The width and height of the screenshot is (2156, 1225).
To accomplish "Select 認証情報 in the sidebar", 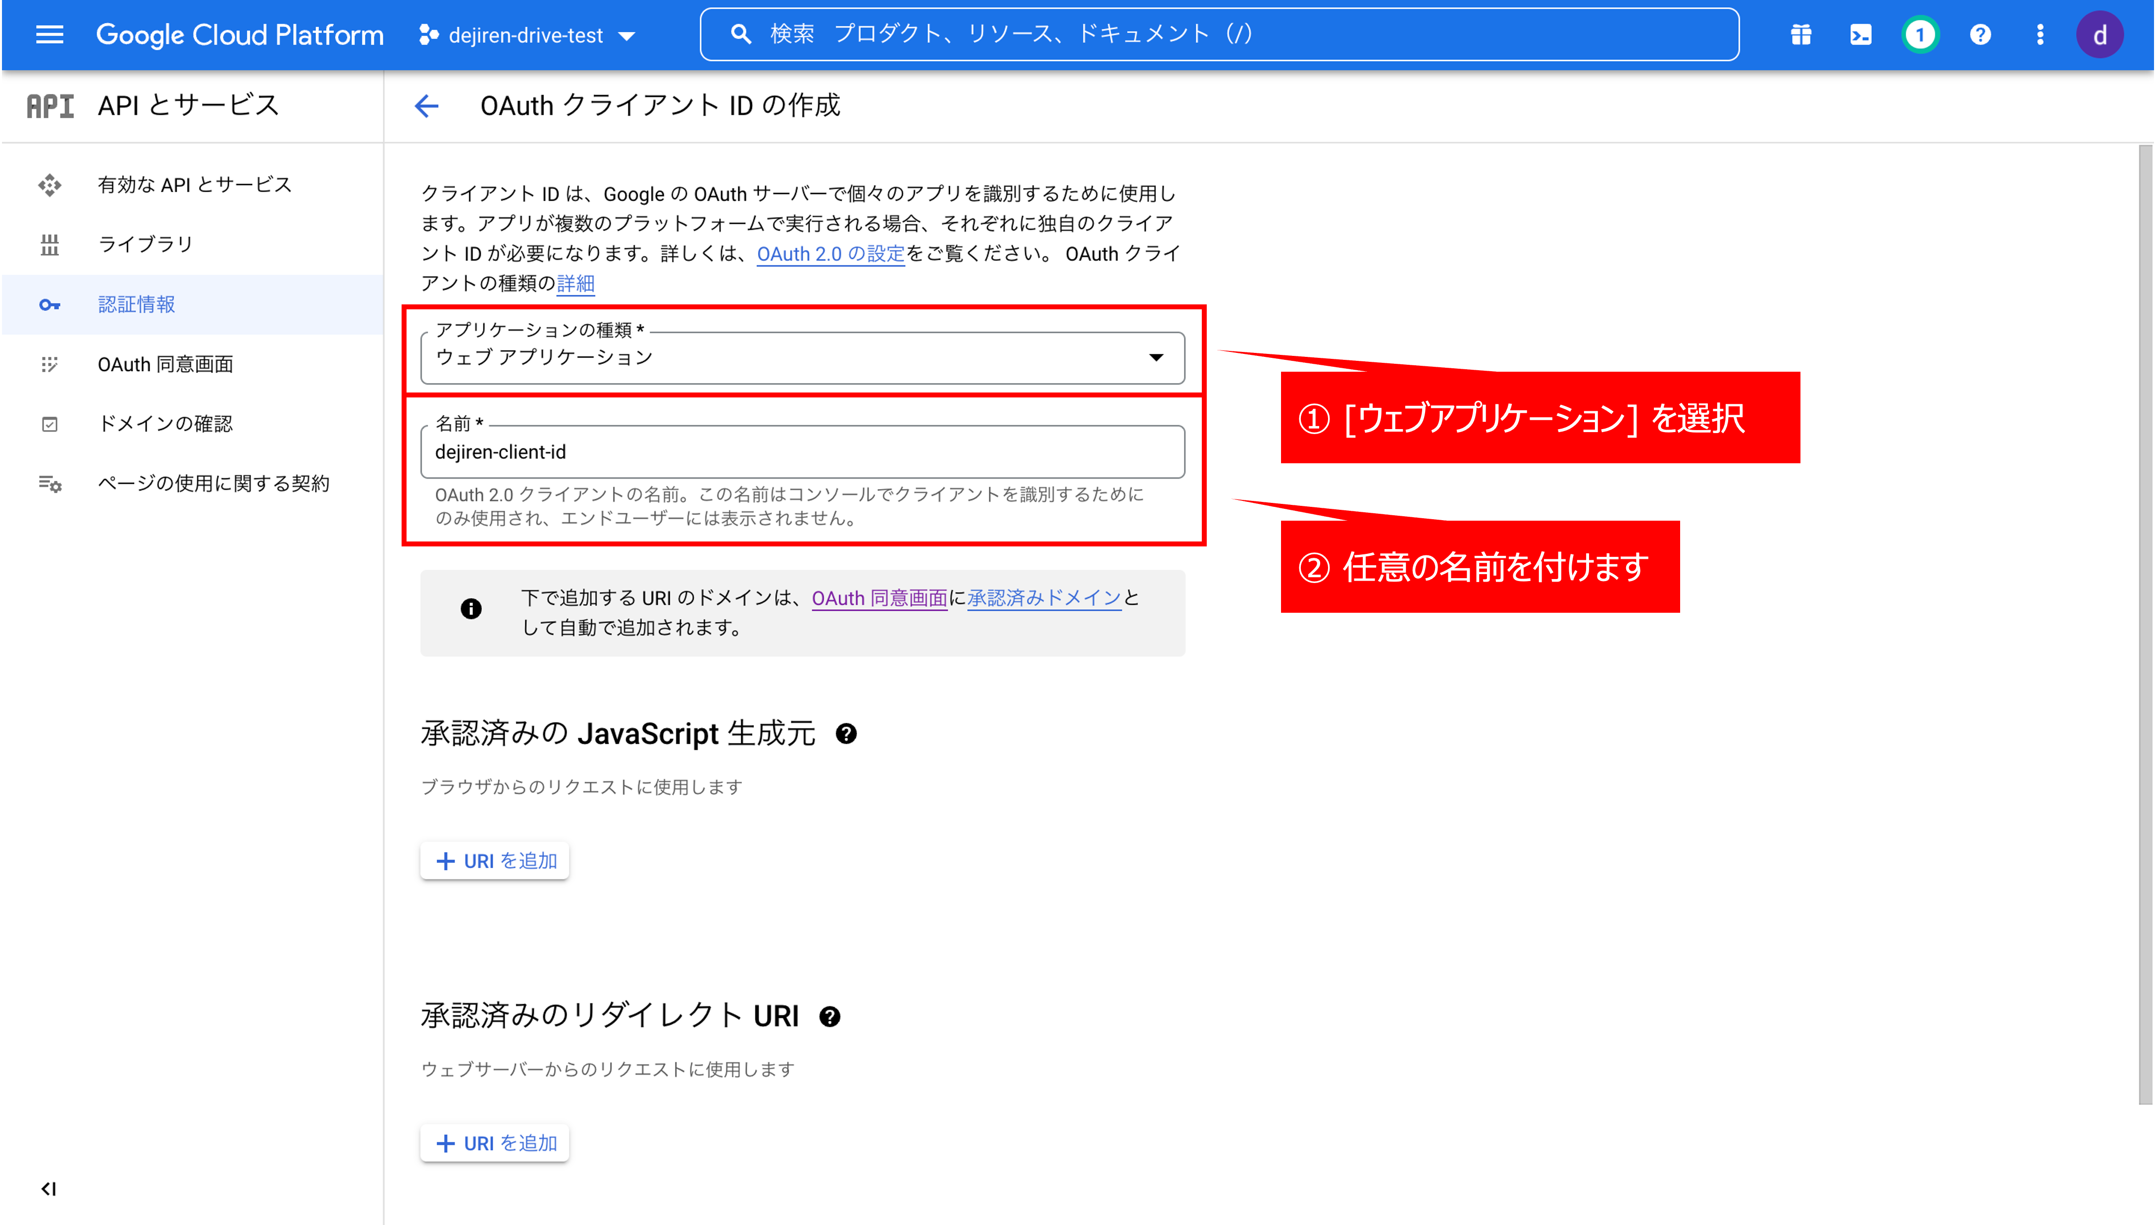I will click(193, 304).
